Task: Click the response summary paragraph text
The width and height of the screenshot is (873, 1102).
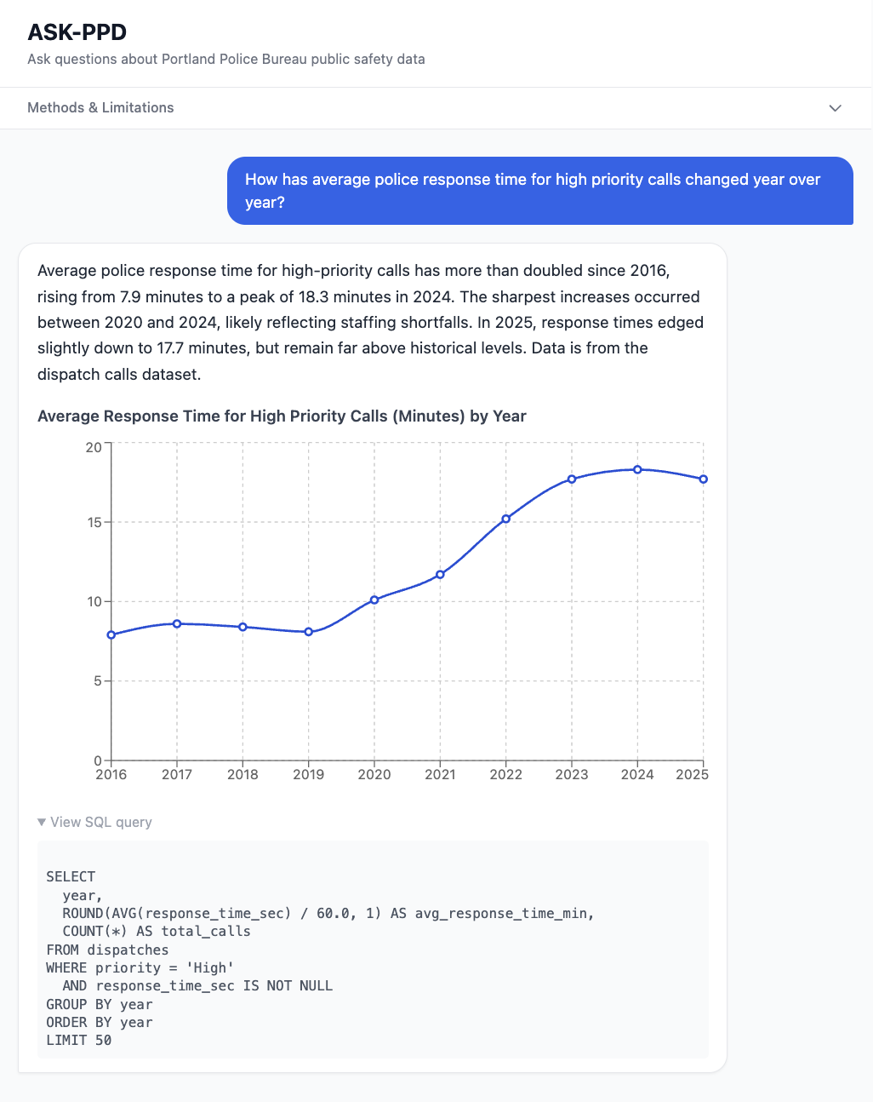Action: tap(371, 322)
